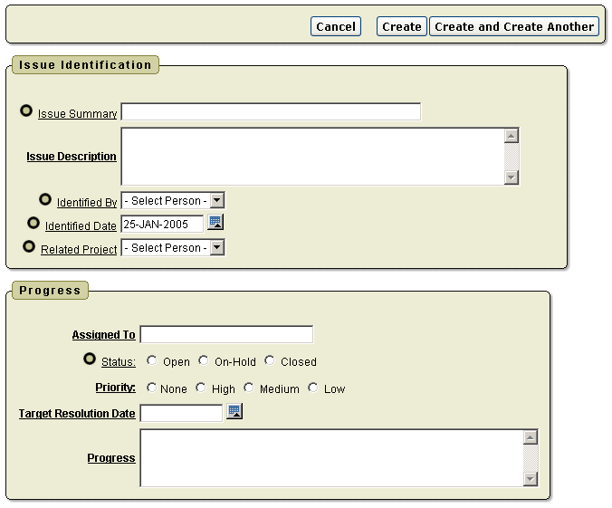The image size is (612, 508).
Task: Set status to On-Hold
Action: [x=204, y=360]
